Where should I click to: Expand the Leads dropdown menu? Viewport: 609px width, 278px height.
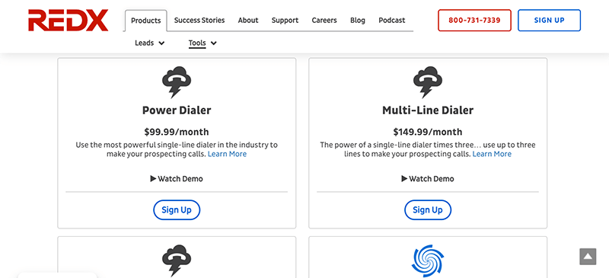[149, 43]
